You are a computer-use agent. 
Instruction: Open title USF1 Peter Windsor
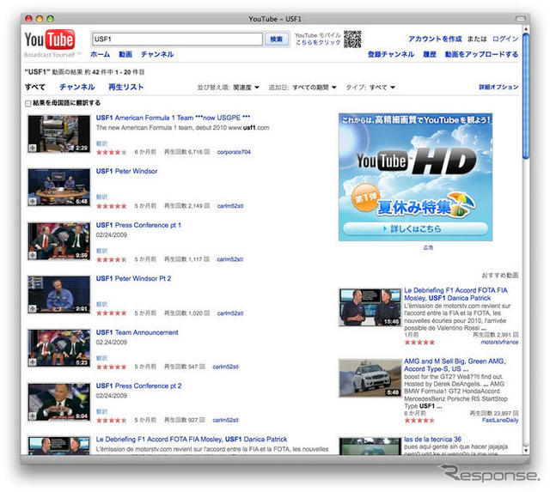click(x=126, y=171)
